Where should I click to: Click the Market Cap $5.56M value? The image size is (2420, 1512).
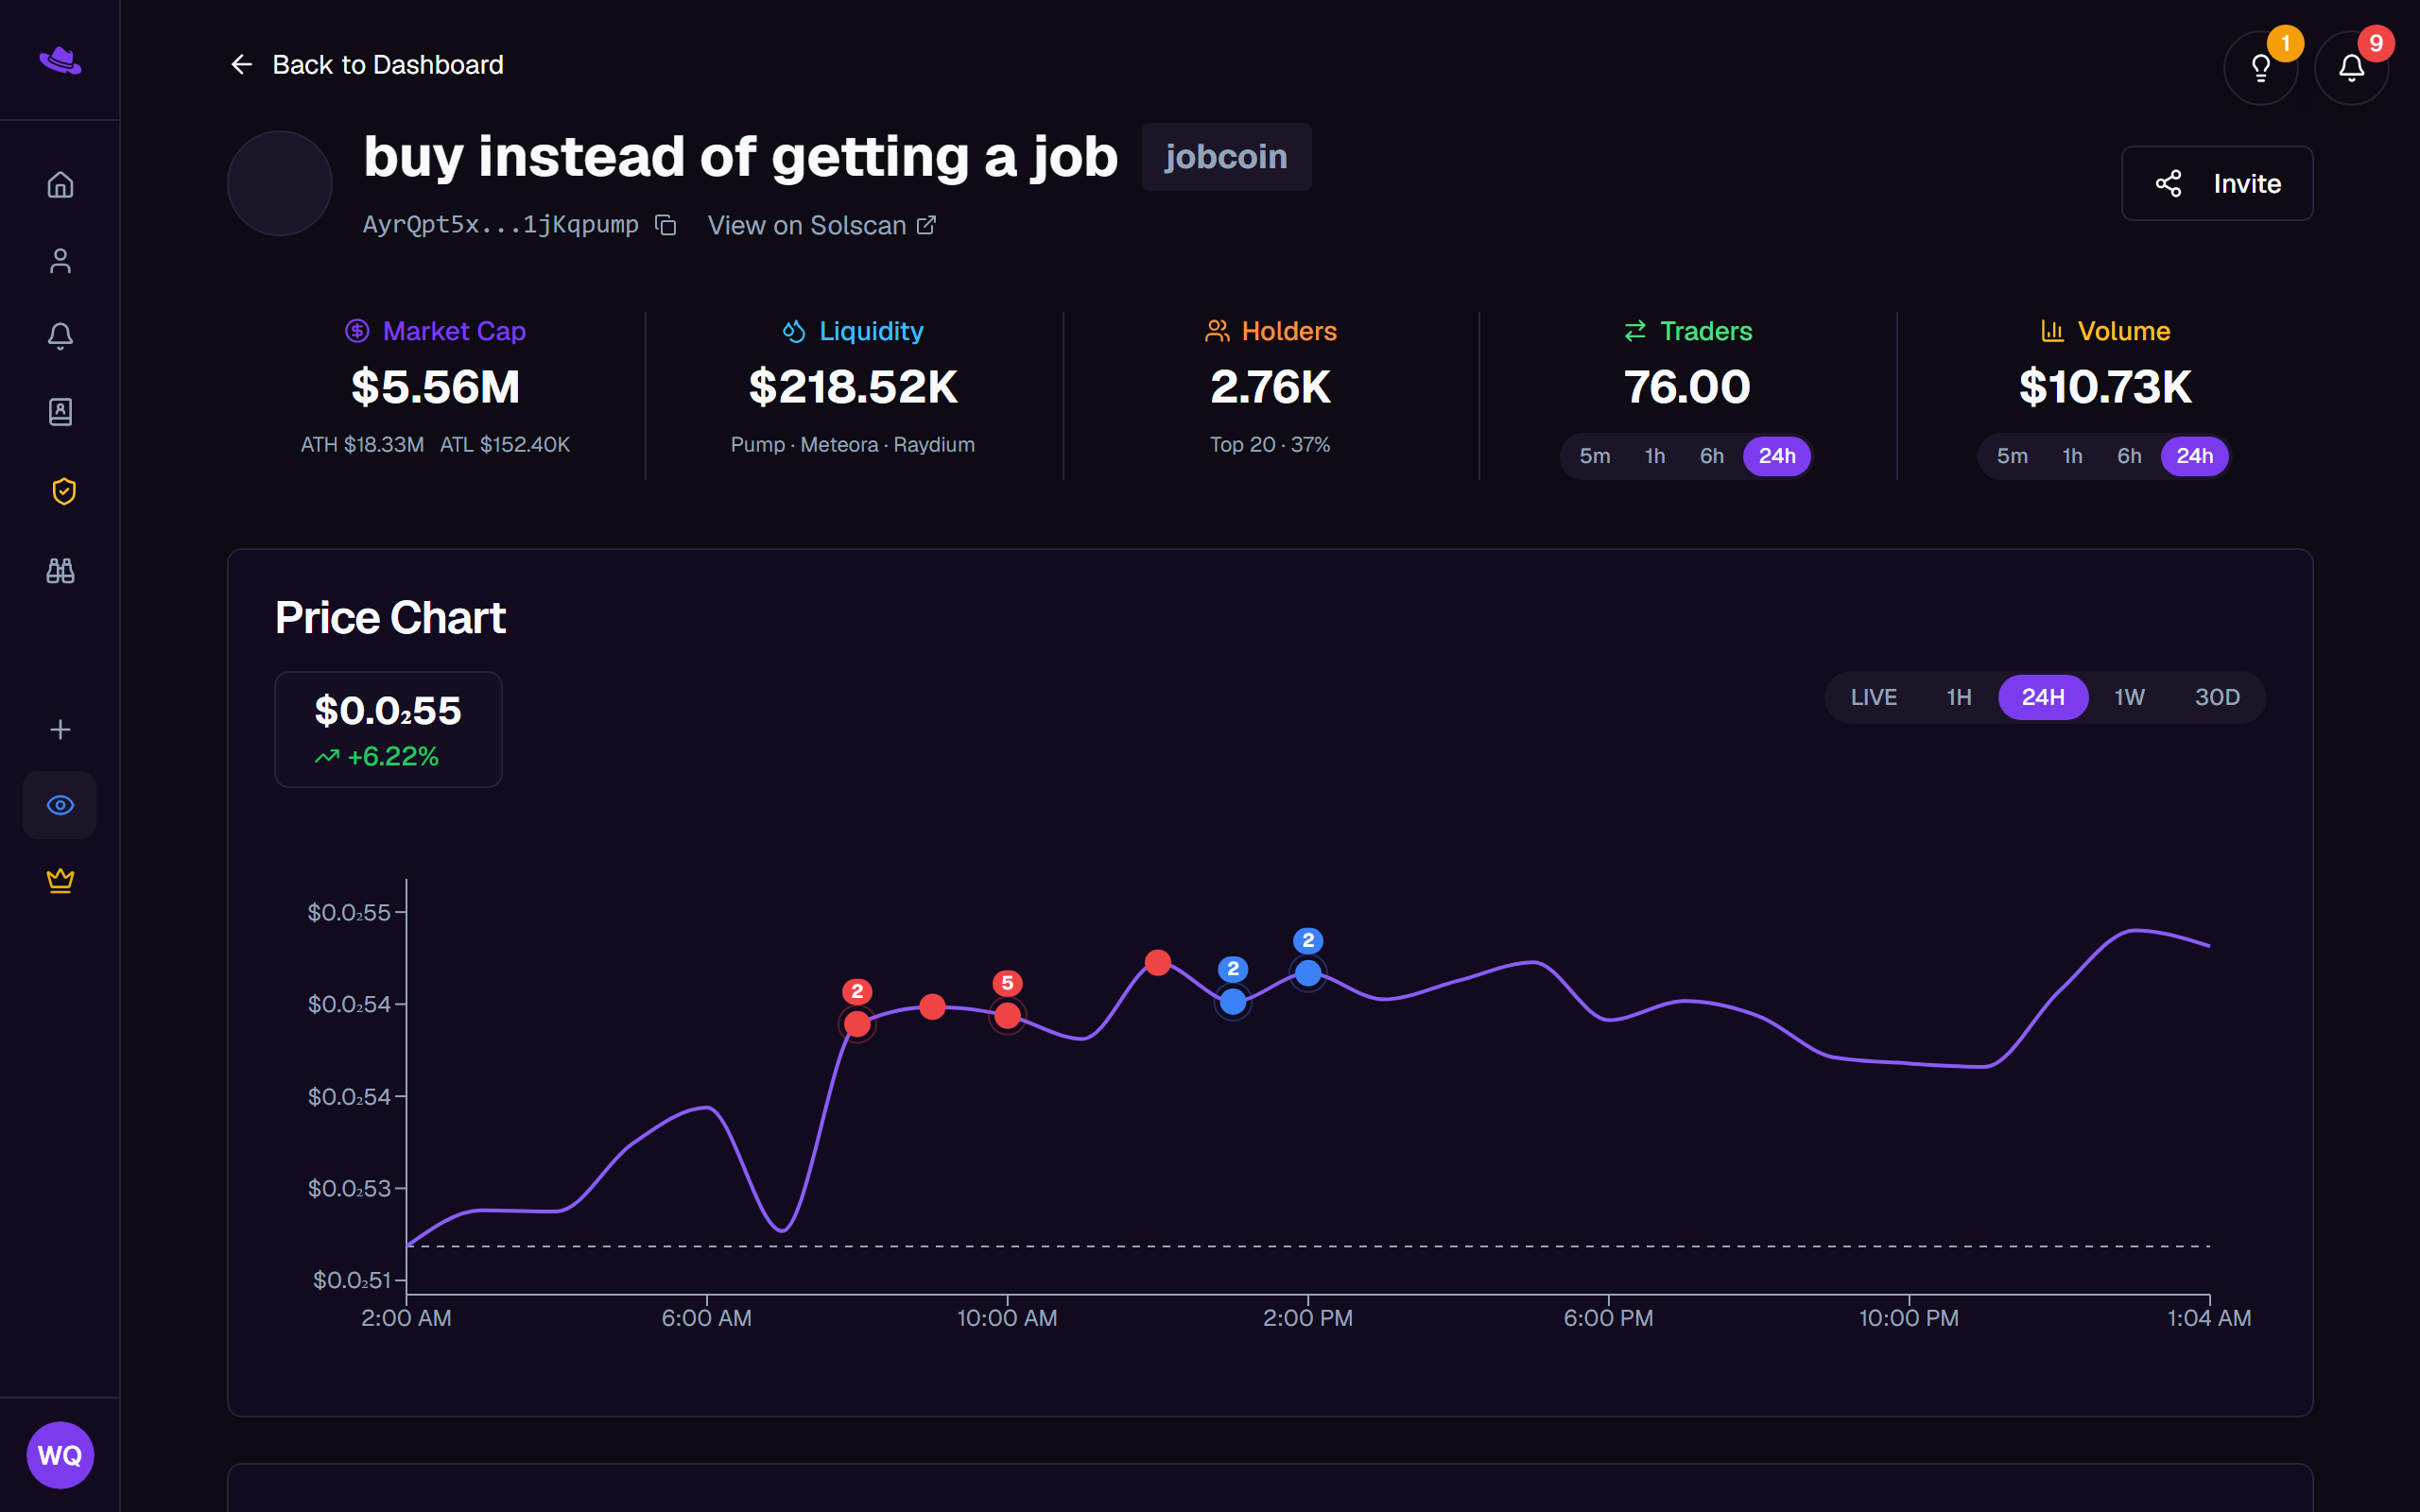point(435,387)
